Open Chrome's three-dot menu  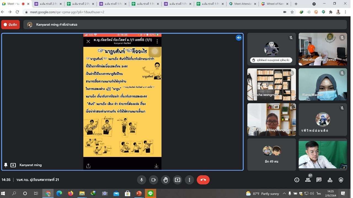tap(345, 12)
